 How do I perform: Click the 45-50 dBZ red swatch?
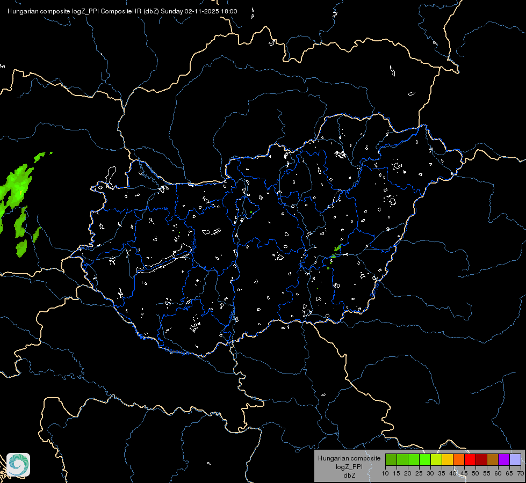point(470,459)
